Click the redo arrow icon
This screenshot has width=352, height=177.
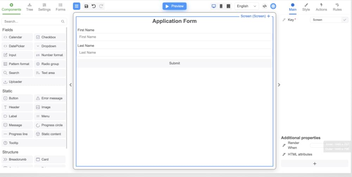pyautogui.click(x=101, y=6)
